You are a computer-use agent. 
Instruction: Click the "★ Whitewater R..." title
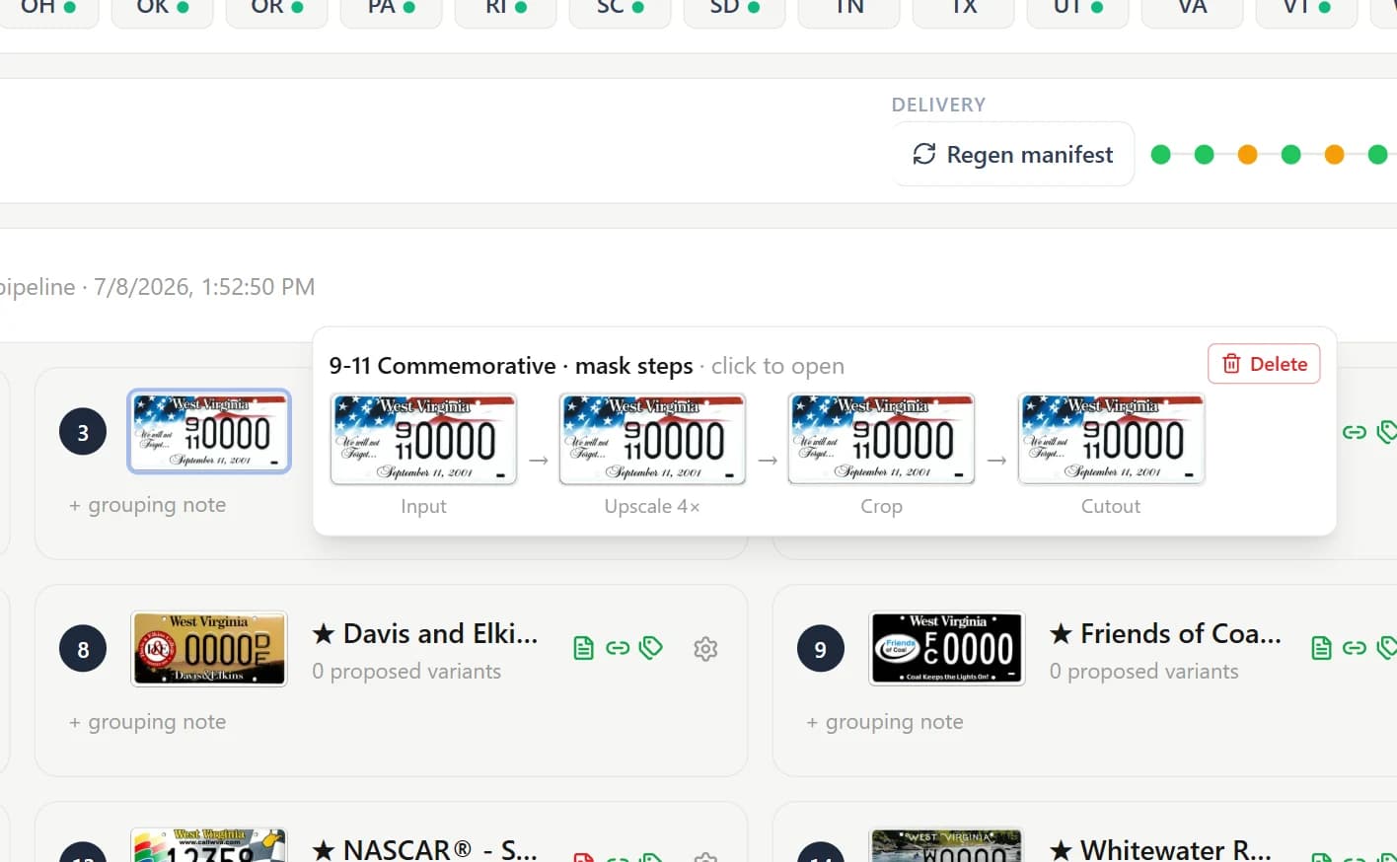point(1161,849)
